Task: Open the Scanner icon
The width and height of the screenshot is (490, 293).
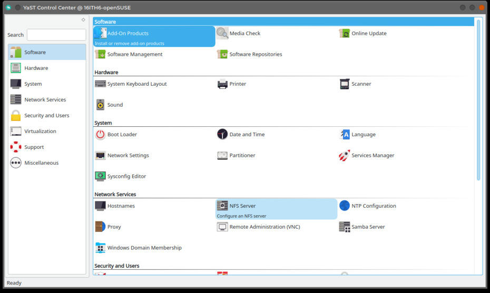Action: [345, 84]
